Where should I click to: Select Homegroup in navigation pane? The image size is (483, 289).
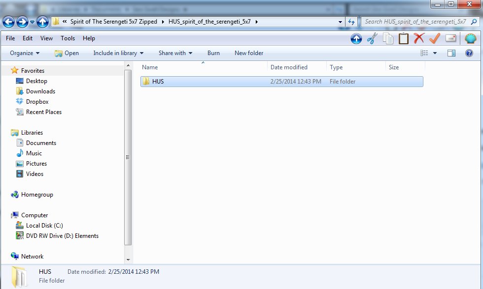click(37, 195)
